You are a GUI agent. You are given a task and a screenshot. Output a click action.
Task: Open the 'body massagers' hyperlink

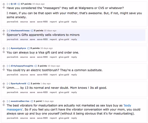coord(69,107)
